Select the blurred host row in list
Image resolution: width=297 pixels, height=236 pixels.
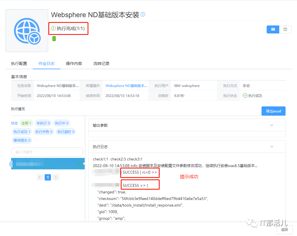click(x=48, y=164)
